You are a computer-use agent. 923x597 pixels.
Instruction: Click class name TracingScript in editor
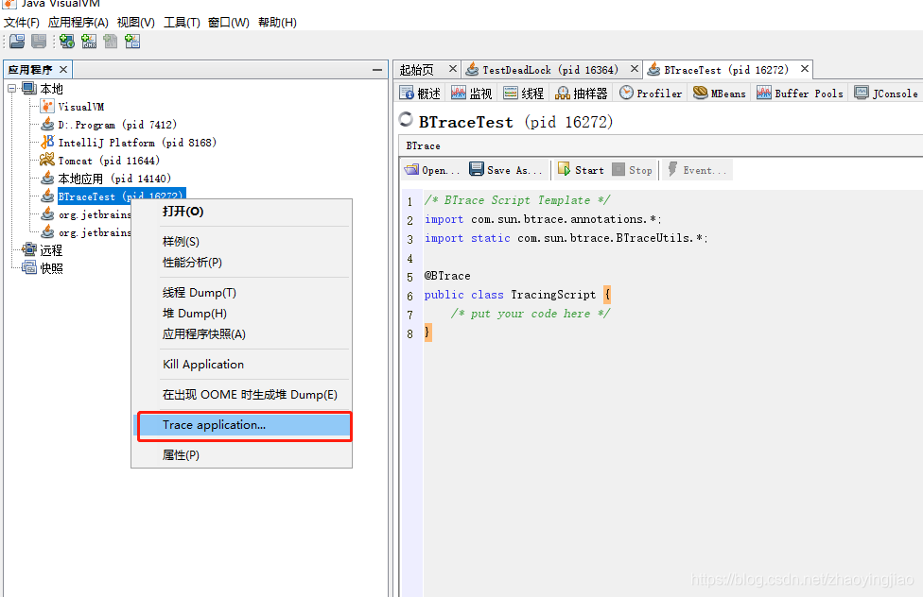coord(552,294)
